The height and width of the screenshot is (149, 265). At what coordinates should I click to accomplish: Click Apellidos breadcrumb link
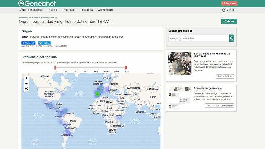point(44,18)
